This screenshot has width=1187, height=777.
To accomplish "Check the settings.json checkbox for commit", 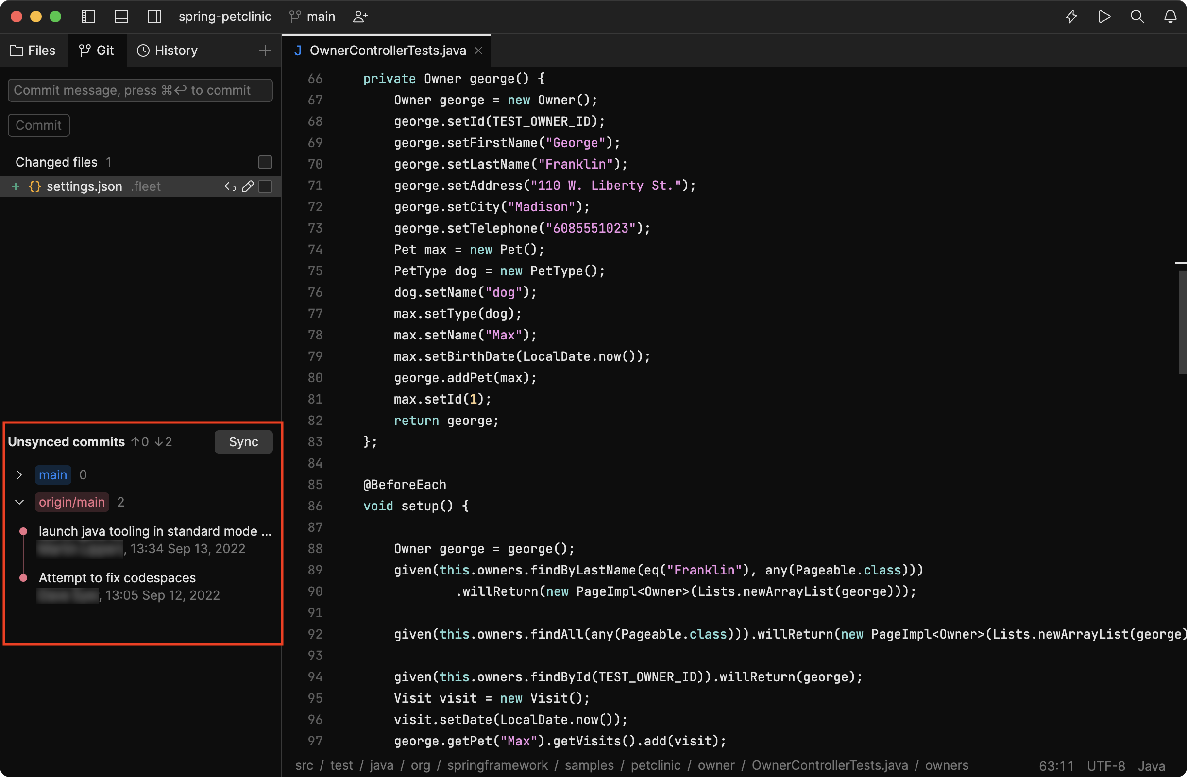I will pyautogui.click(x=265, y=186).
